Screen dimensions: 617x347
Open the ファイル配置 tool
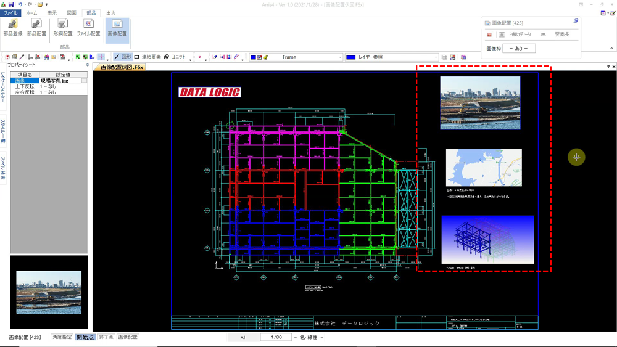coord(88,28)
